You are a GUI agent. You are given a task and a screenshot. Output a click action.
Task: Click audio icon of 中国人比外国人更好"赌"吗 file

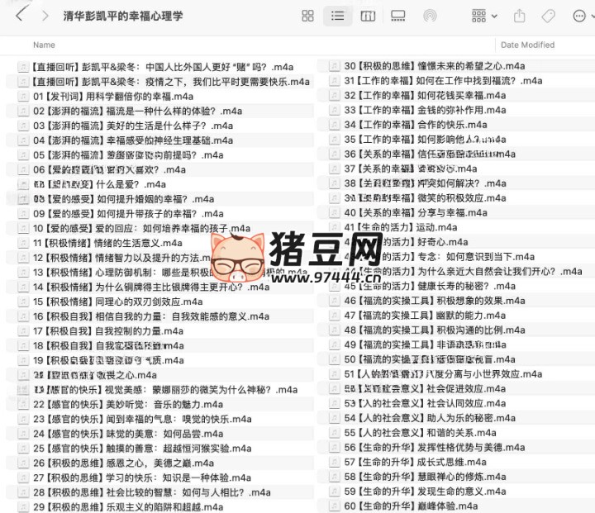pyautogui.click(x=23, y=67)
